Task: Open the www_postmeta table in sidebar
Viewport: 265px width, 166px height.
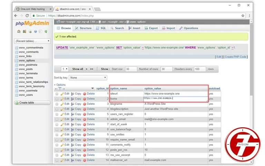Action: click(28, 65)
